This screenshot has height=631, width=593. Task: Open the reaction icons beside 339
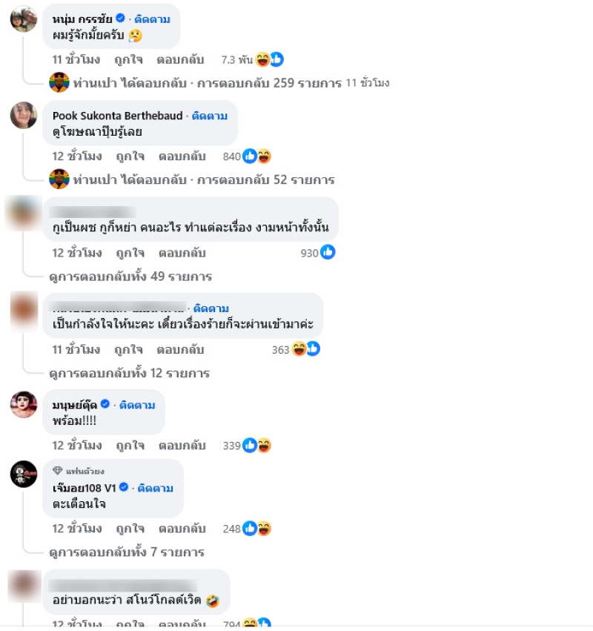[256, 446]
